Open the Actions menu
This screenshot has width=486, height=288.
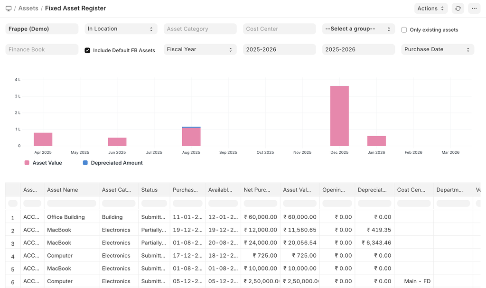[x=430, y=9]
